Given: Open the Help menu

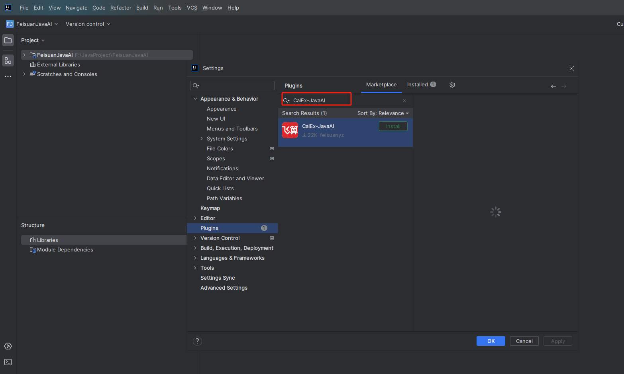Looking at the screenshot, I should pyautogui.click(x=233, y=8).
